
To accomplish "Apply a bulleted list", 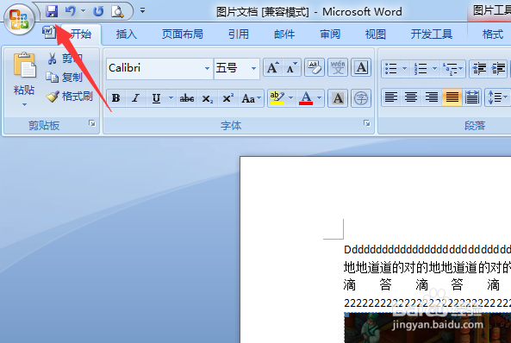I will point(390,68).
